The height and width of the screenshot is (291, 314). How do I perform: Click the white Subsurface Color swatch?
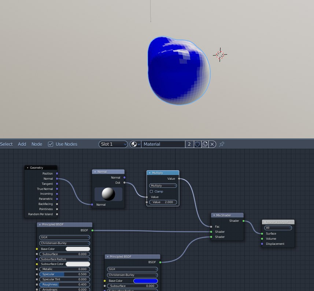[x=78, y=264]
